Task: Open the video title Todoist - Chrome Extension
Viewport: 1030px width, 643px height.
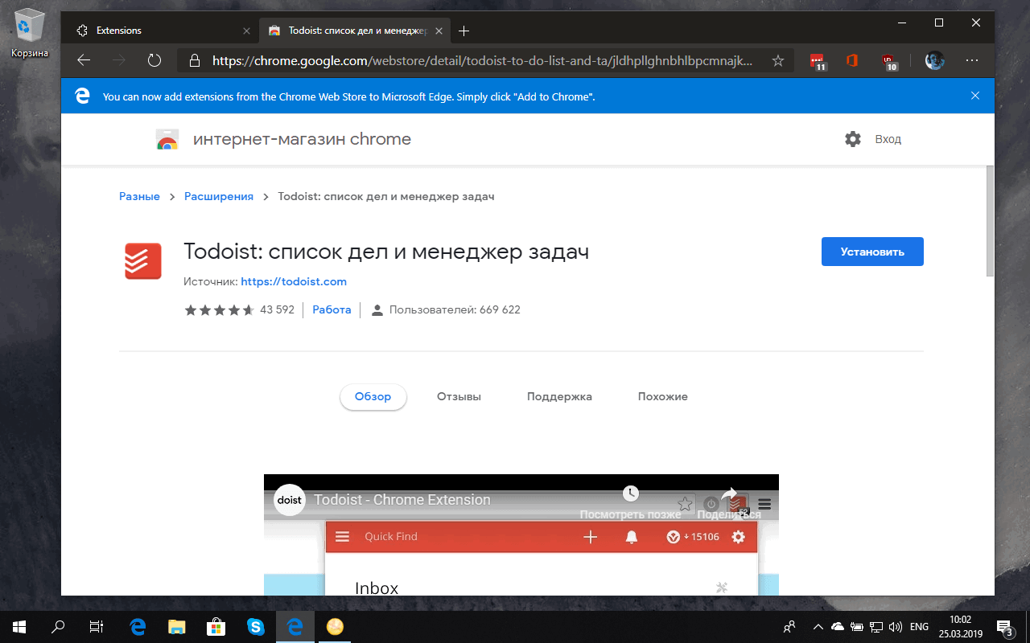Action: 402,500
